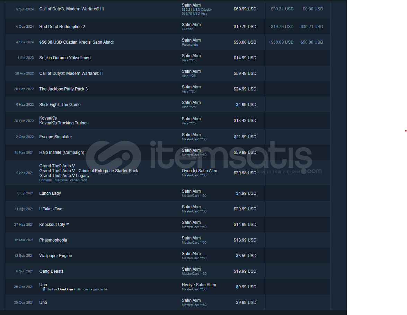Click the $69.99 USD total
This screenshot has height=315, width=407.
pos(245,9)
